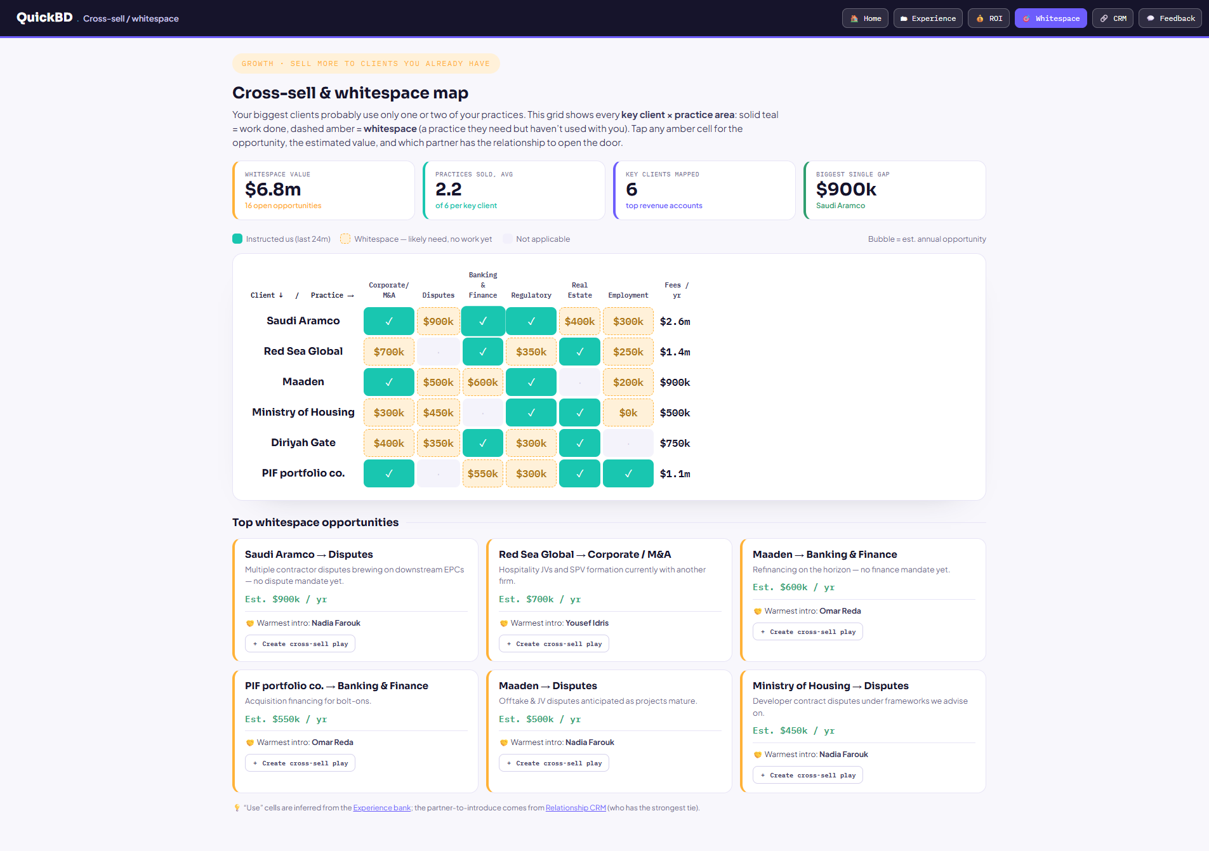Open the Experience bank link
Image resolution: width=1209 pixels, height=851 pixels.
(x=382, y=808)
